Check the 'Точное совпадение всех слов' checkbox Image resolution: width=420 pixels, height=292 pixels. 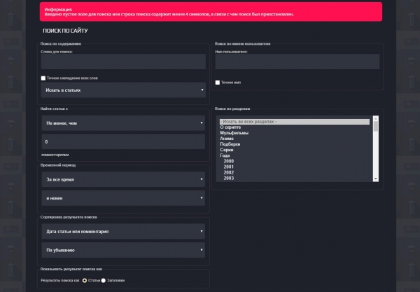(43, 78)
